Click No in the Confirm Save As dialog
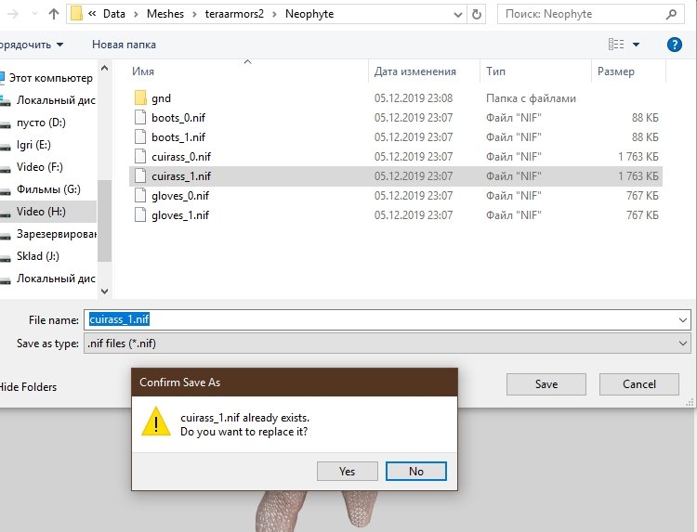 [x=415, y=471]
